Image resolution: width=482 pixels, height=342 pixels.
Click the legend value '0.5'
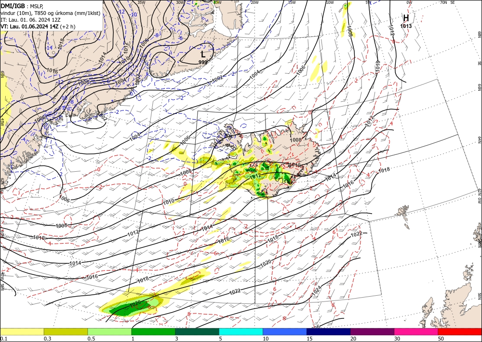pos(91,339)
